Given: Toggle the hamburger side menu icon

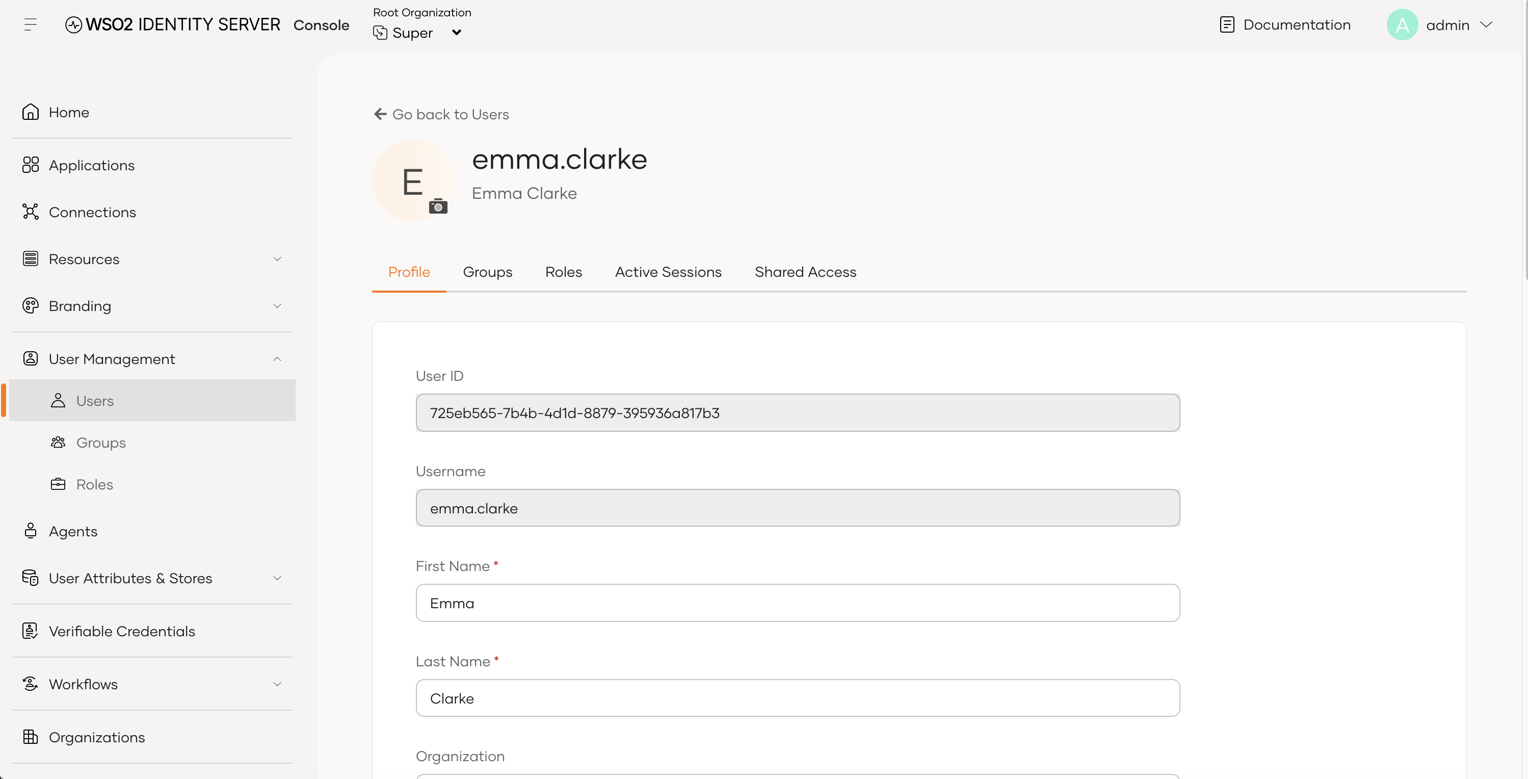Looking at the screenshot, I should (x=31, y=24).
